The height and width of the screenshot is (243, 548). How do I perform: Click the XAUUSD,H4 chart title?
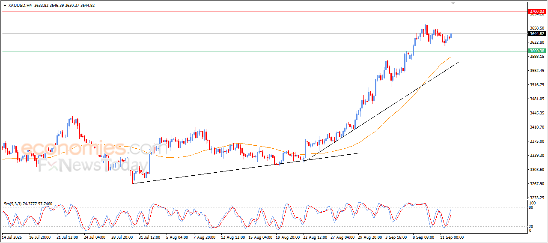point(20,6)
